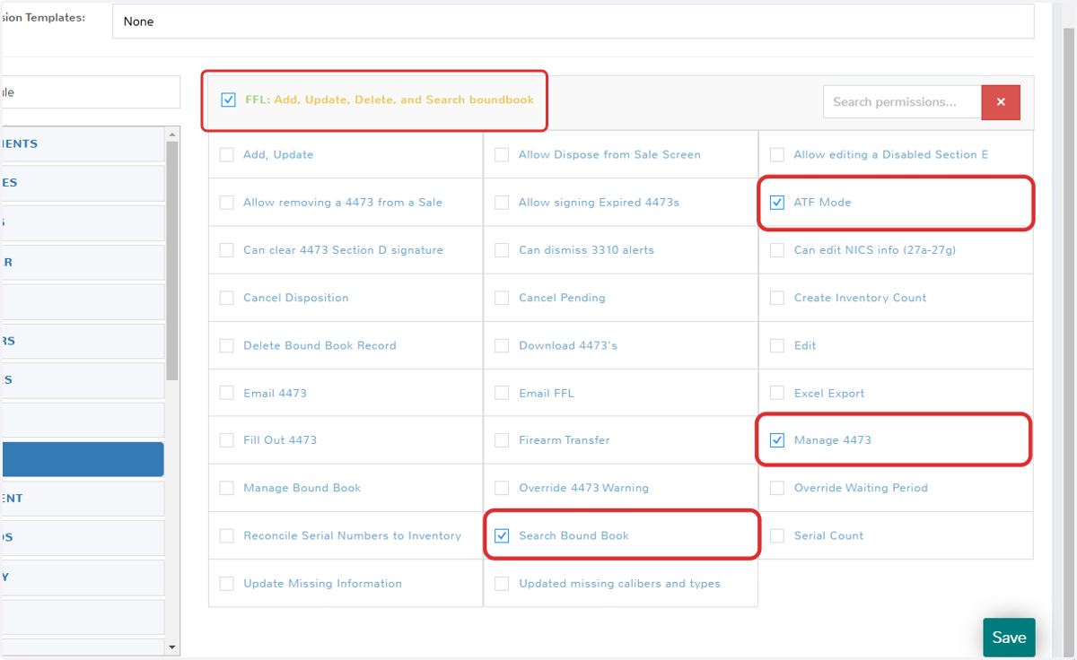Enable the Add, Update permission
The width and height of the screenshot is (1077, 660).
tap(227, 155)
